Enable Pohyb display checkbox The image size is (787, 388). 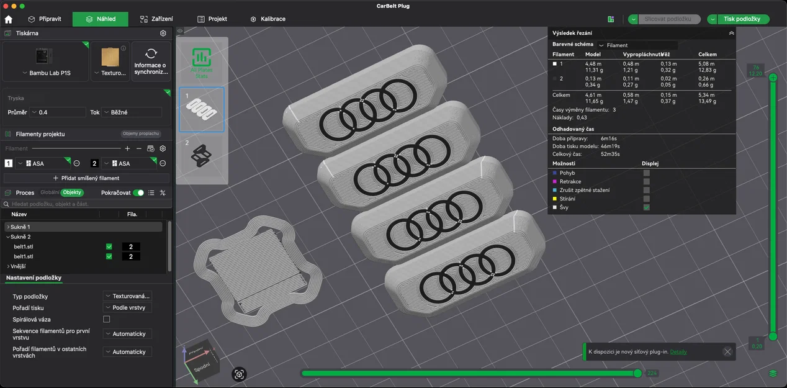(x=647, y=173)
